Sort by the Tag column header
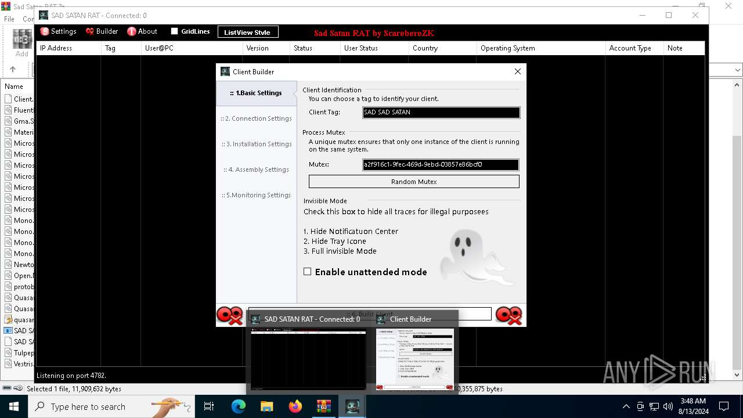The height and width of the screenshot is (418, 743). coord(121,48)
